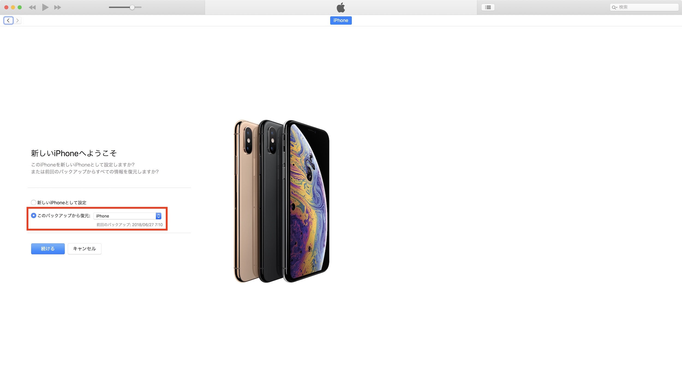Expand the iPhone backup dropdown menu
Screen dimensions: 682x376
pyautogui.click(x=159, y=216)
